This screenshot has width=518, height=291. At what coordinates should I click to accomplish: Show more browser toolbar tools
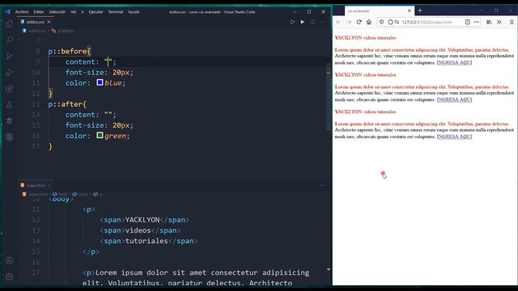[x=499, y=22]
